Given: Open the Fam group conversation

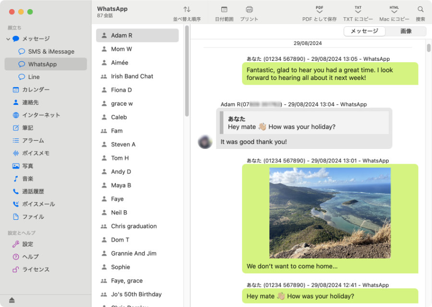Looking at the screenshot, I should pos(137,131).
